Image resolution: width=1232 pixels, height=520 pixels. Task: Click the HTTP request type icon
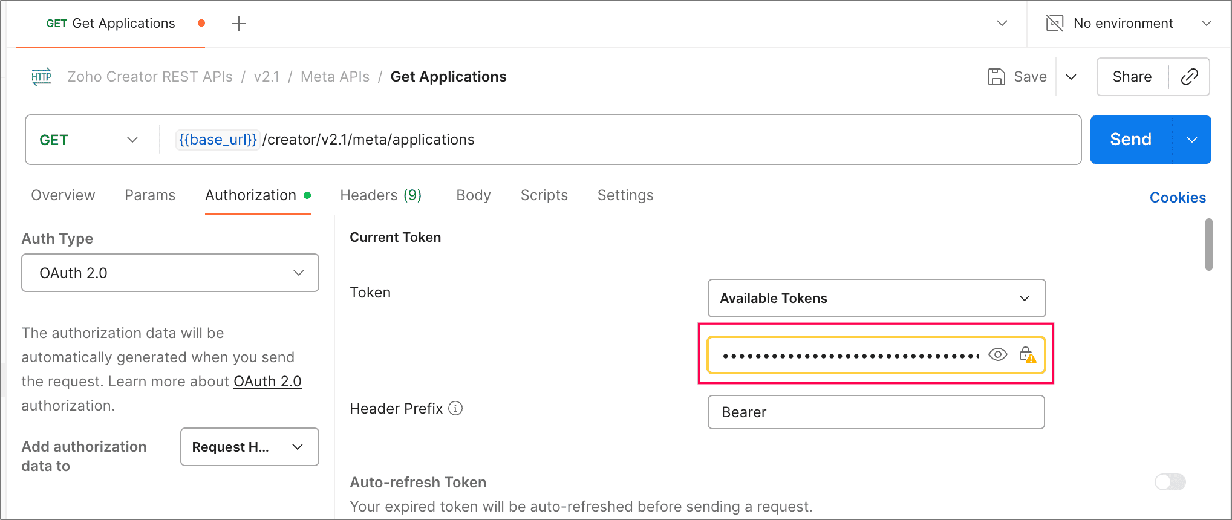42,77
